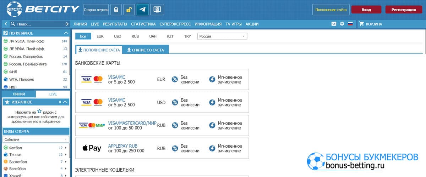The image size is (426, 177).
Task: Click the Поиск search field
Action: [39, 24]
